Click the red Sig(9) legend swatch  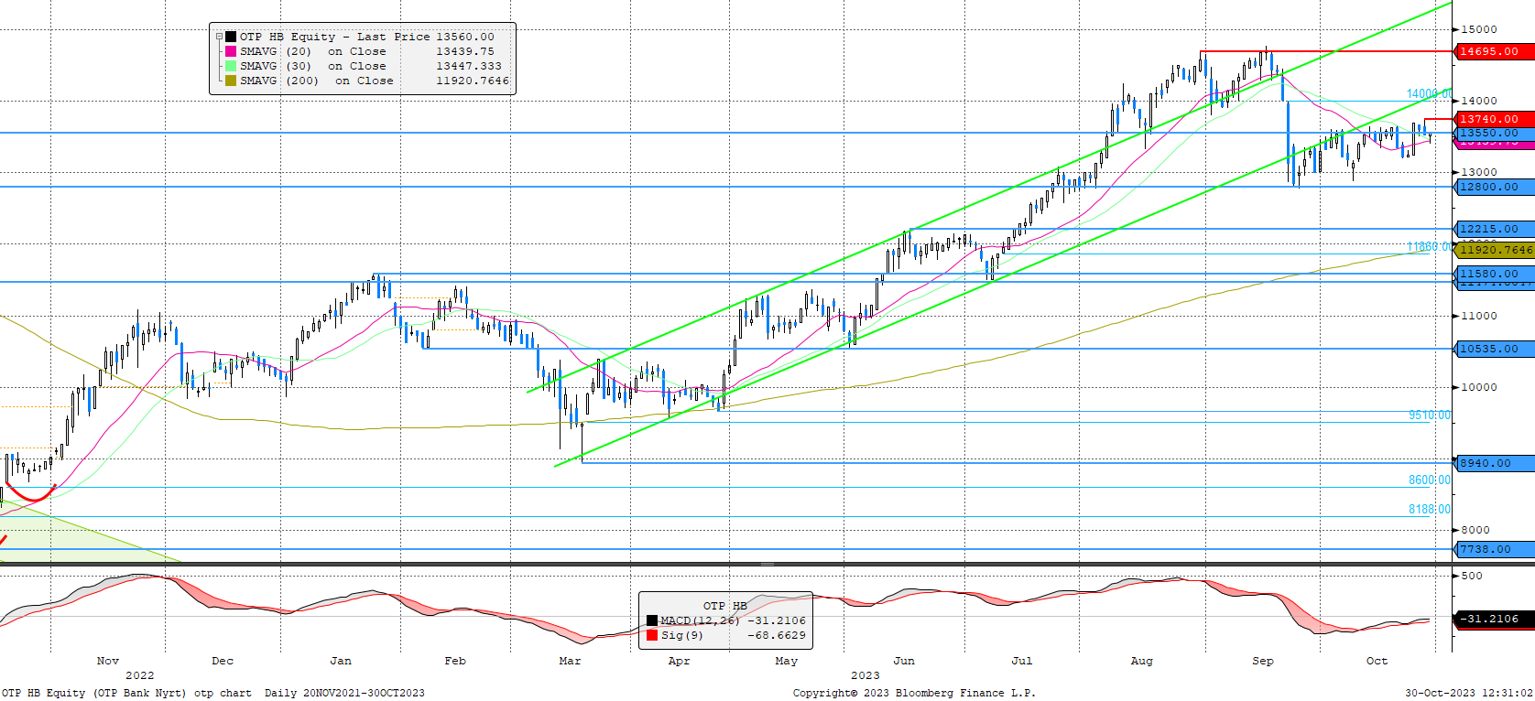[x=652, y=635]
